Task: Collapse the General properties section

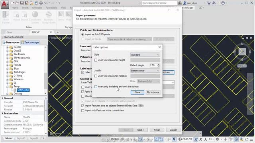Action: (x=2, y=98)
